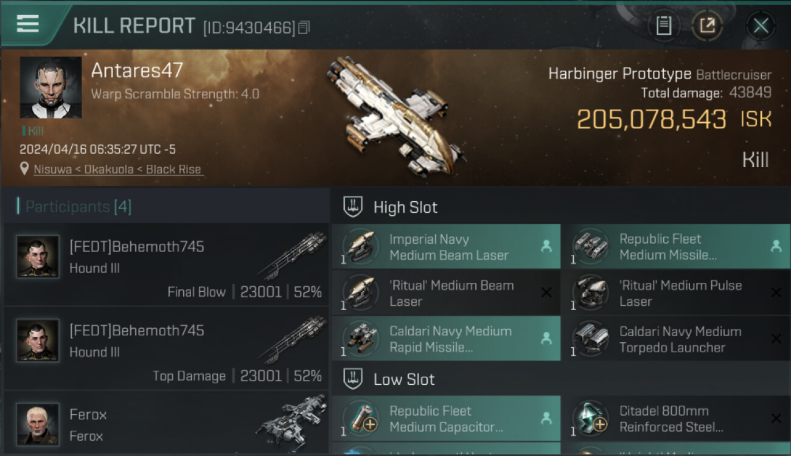Open the Nisuwa location link
The height and width of the screenshot is (456, 791).
(x=117, y=170)
